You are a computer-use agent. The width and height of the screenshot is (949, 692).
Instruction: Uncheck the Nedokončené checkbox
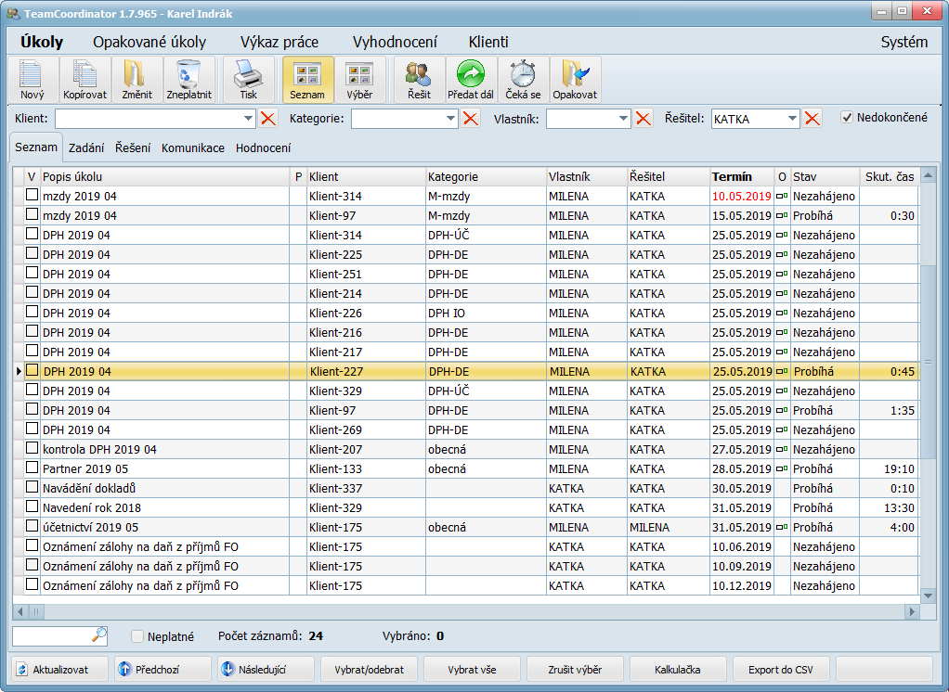coord(847,118)
